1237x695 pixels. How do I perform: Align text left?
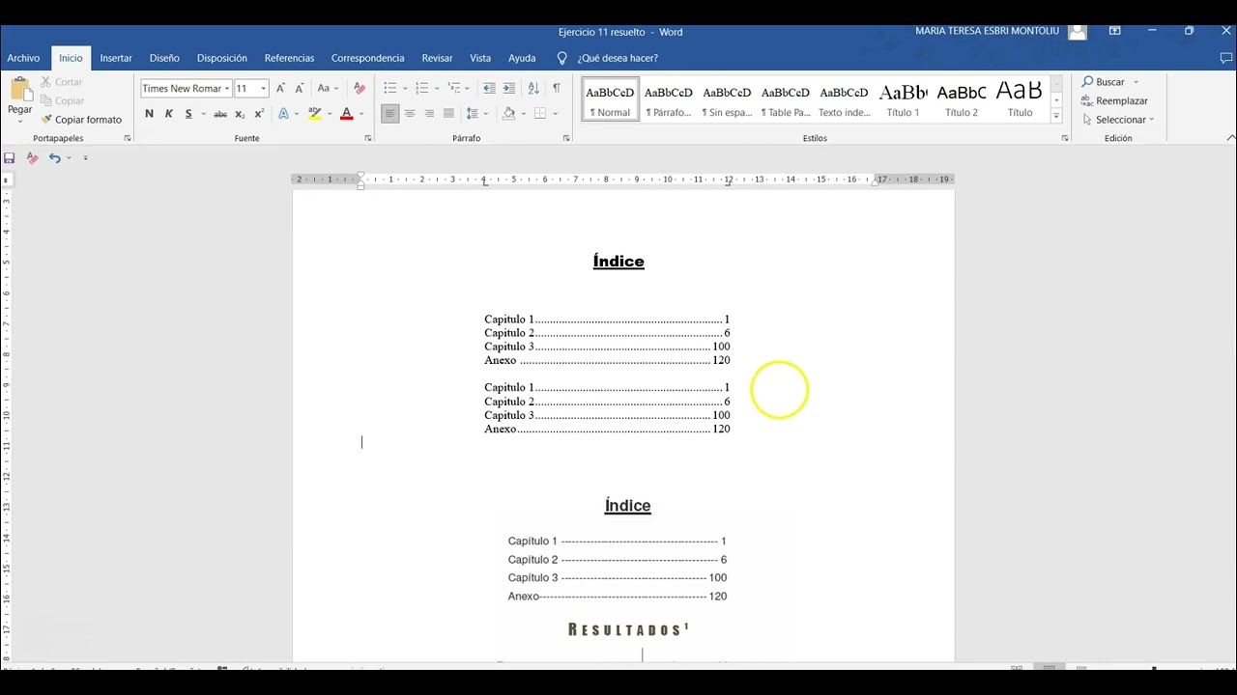coord(389,114)
